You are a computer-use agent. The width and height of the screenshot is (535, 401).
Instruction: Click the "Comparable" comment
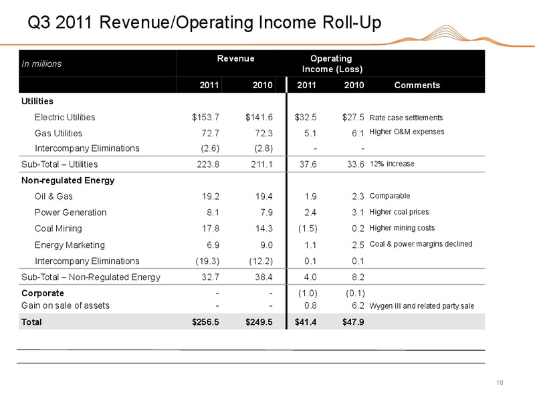(x=390, y=196)
